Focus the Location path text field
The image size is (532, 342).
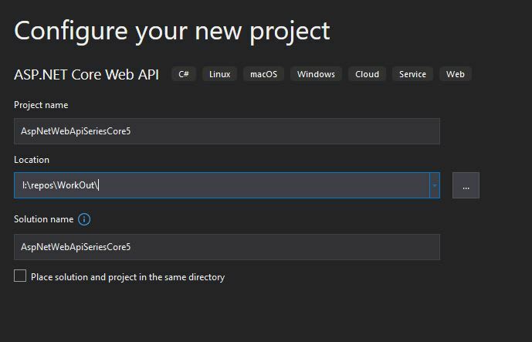[222, 185]
